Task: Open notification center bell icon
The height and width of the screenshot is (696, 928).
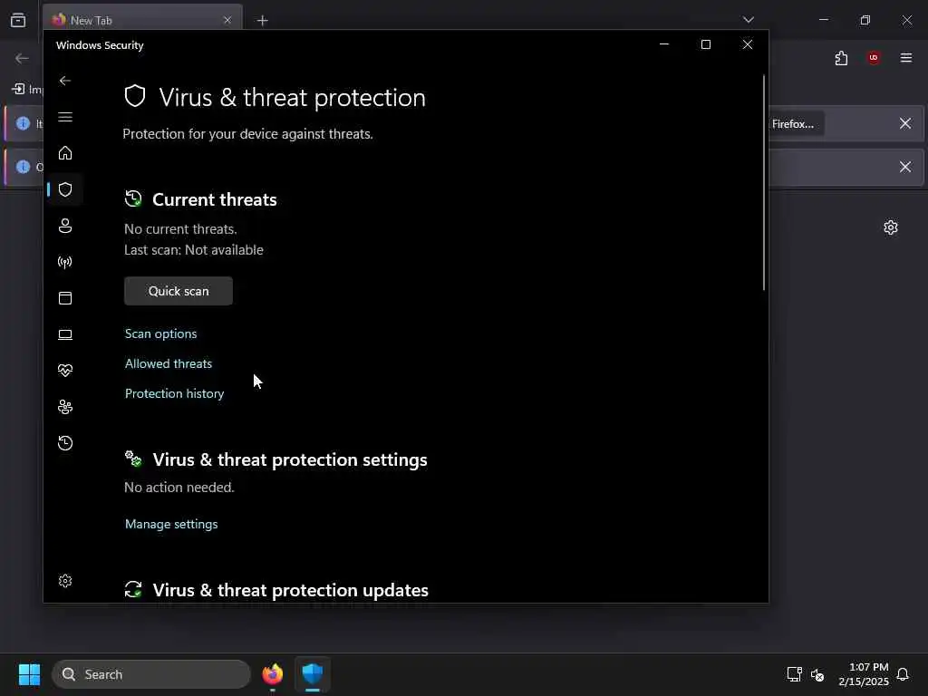Action: (903, 674)
